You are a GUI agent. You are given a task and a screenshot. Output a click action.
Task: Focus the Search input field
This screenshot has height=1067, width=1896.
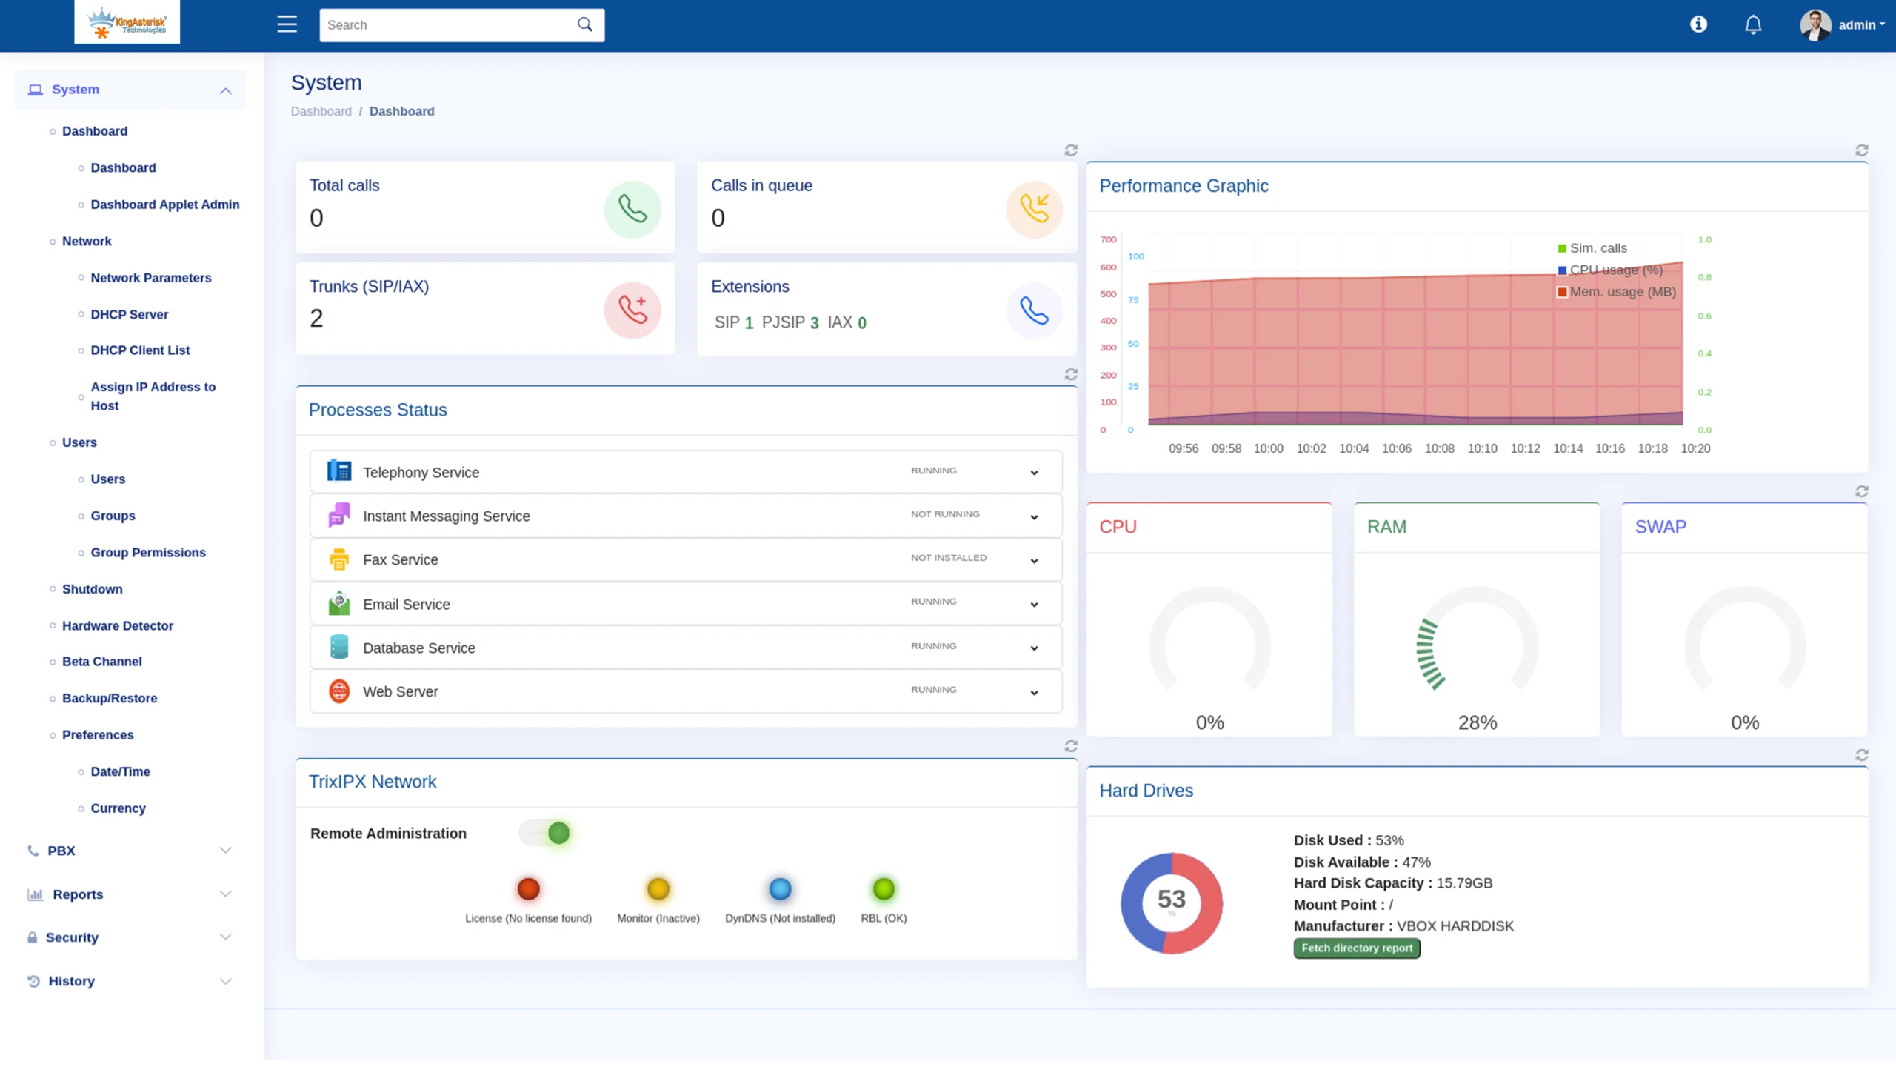[448, 25]
